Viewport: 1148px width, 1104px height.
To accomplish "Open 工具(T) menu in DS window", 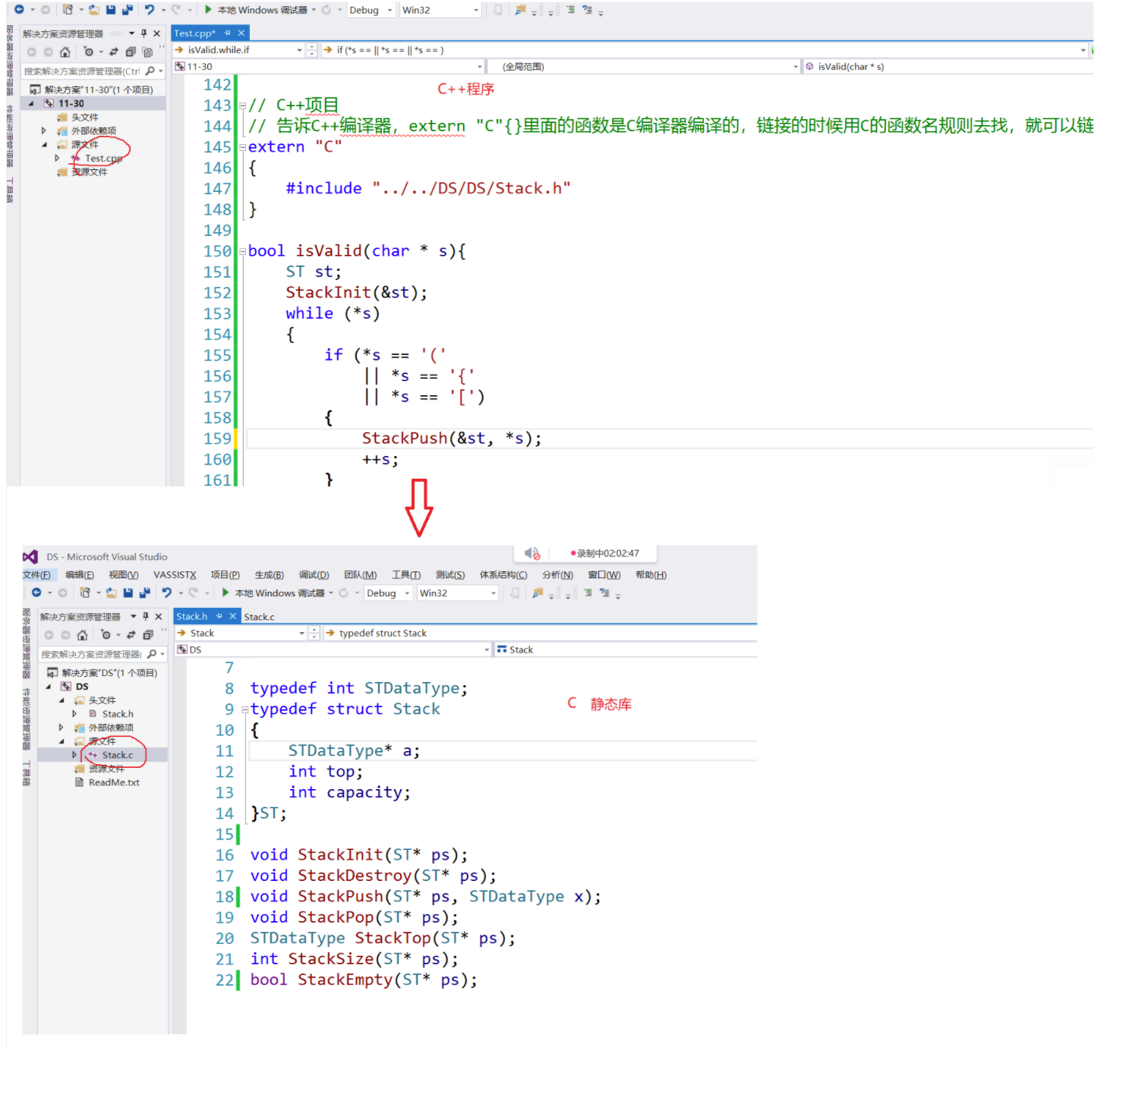I will pyautogui.click(x=406, y=575).
